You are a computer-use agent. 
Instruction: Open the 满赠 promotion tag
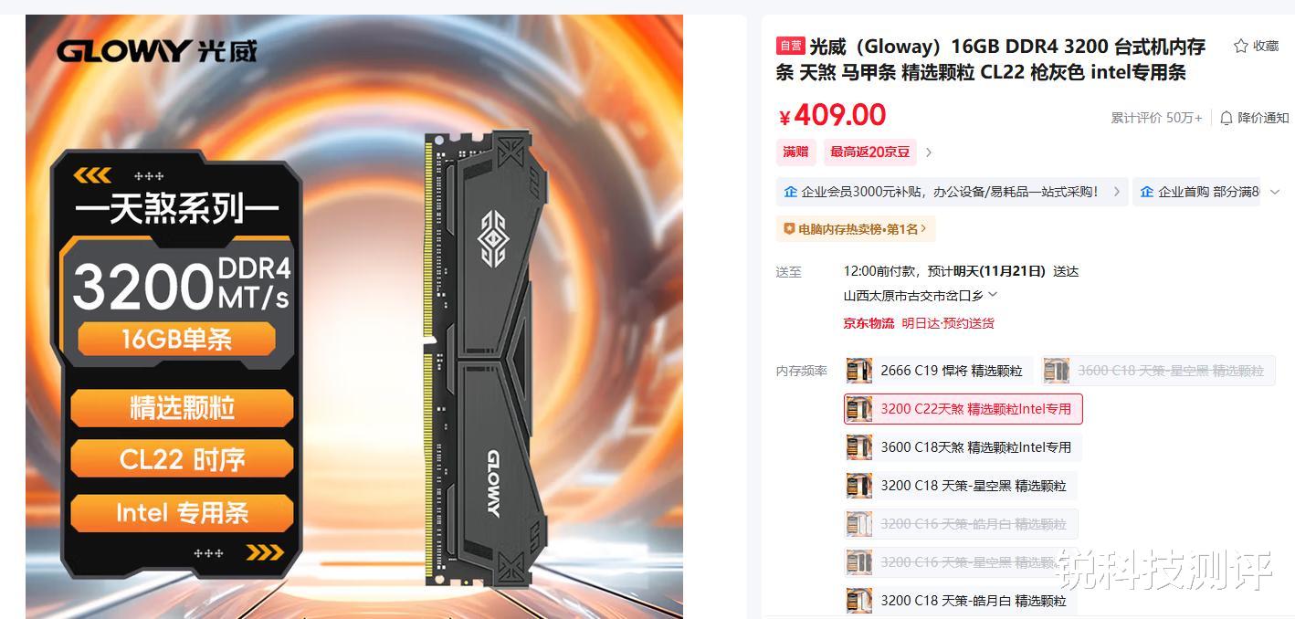[795, 152]
